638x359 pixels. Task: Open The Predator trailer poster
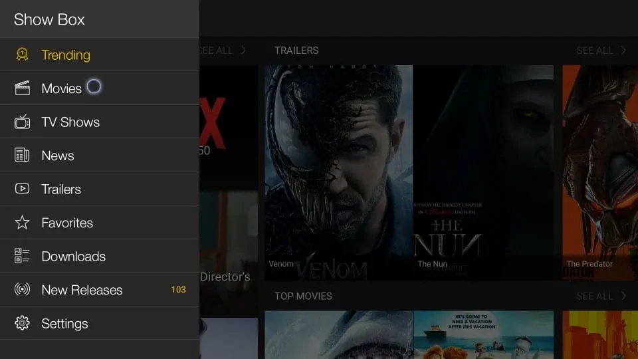[600, 173]
